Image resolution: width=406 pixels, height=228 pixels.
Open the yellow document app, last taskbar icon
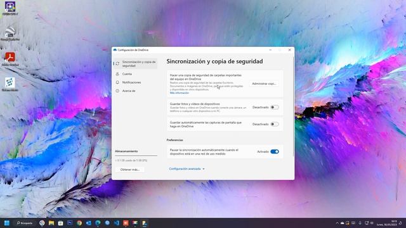click(145, 223)
